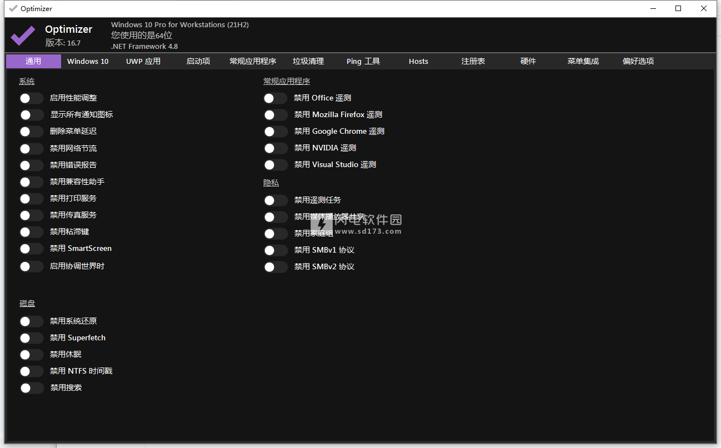Enable 禁用 Visual Studio 遥测 switch
Image resolution: width=721 pixels, height=448 pixels.
[276, 165]
